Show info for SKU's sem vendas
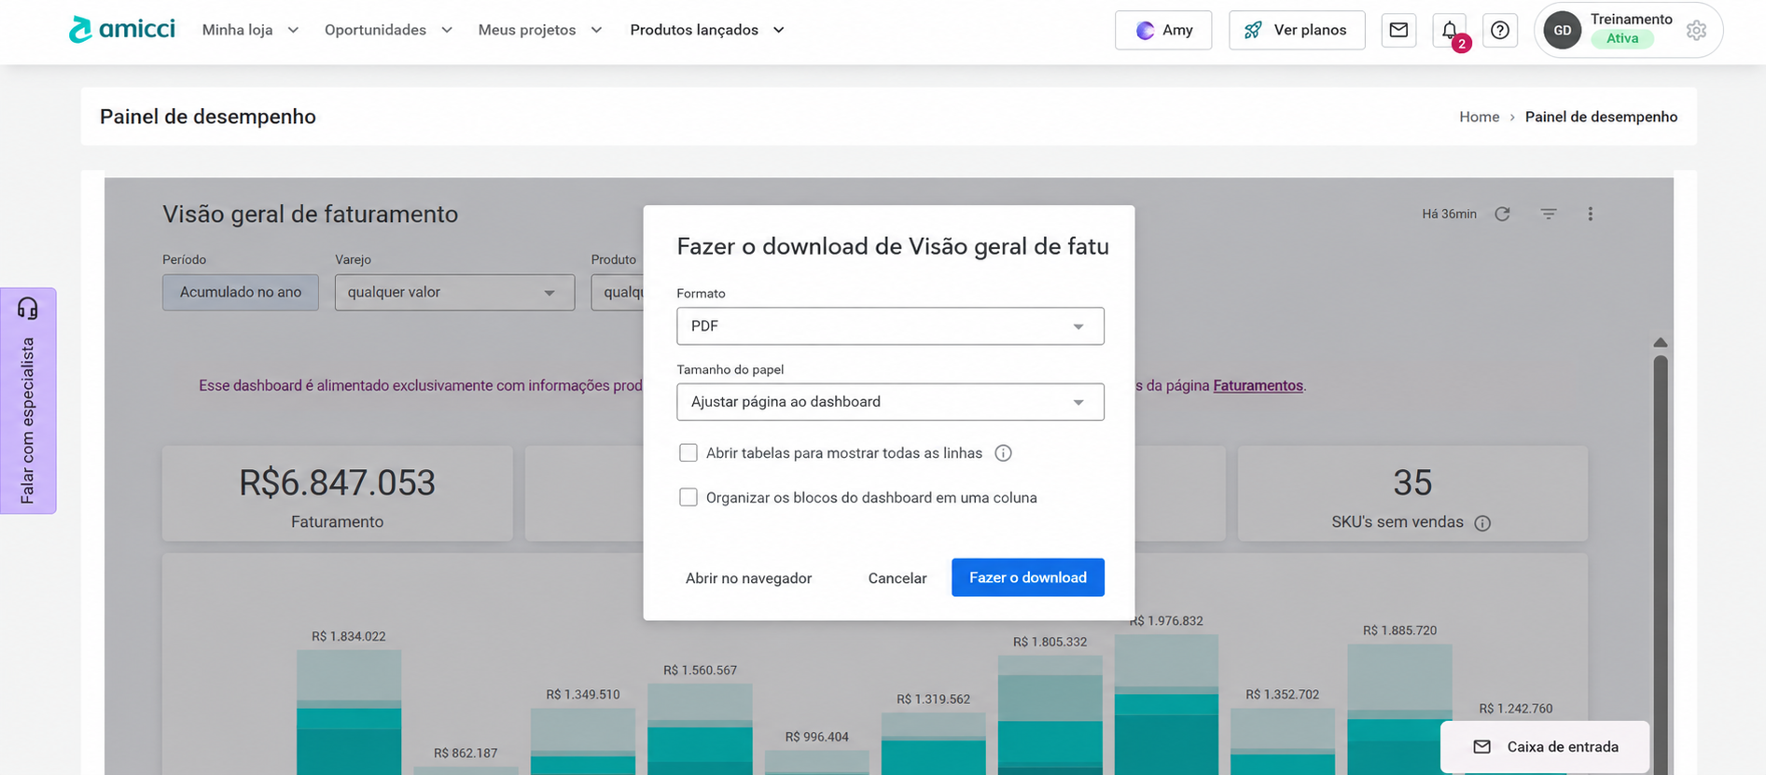The image size is (1766, 775). point(1482,523)
